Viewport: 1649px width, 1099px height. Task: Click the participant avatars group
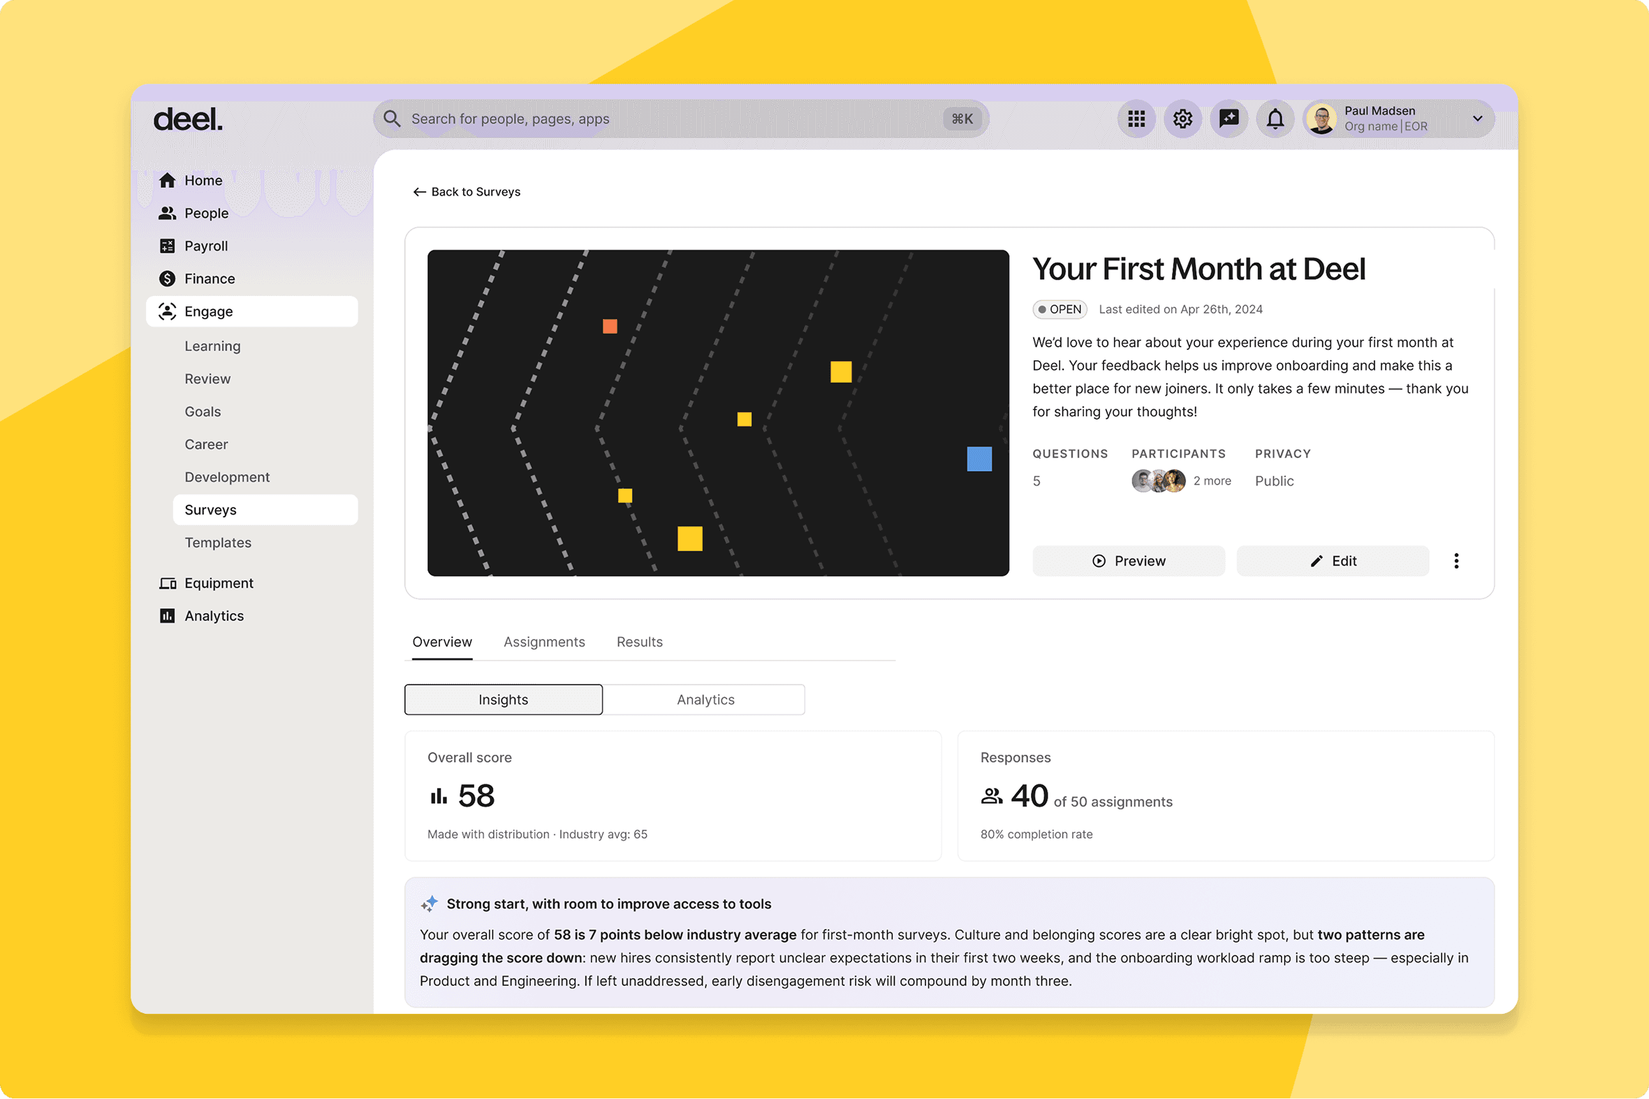pyautogui.click(x=1158, y=481)
